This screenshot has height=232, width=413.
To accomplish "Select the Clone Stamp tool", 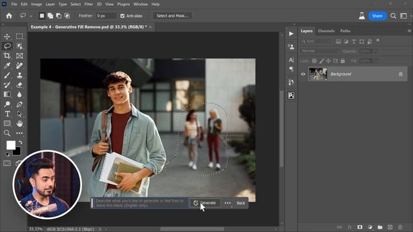I will (x=19, y=75).
